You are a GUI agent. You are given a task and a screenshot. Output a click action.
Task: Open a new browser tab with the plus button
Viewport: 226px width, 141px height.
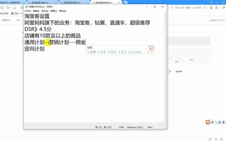[x=125, y=2]
